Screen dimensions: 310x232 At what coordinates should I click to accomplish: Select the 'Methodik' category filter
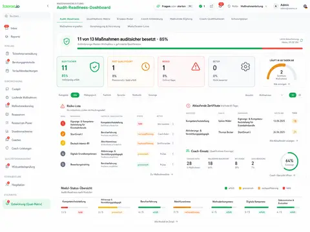tap(137, 95)
